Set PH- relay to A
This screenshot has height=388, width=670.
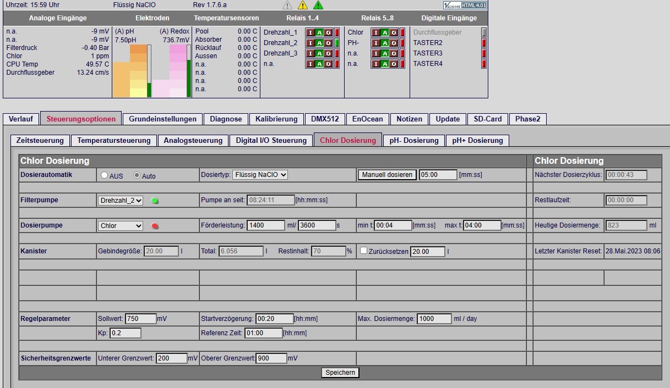[x=385, y=43]
